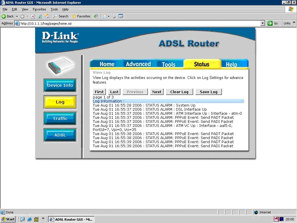
Task: Click the Go button
Action: point(273,23)
